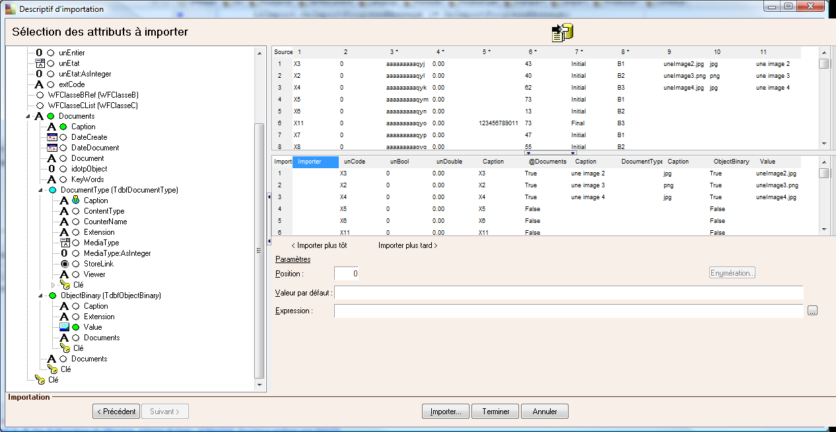Click the import grid vertical scrollbar thumb
This screenshot has height=432, width=836.
click(823, 173)
